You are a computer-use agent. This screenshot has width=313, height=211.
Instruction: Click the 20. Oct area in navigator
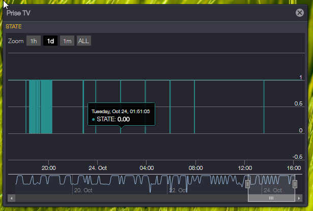(x=83, y=190)
